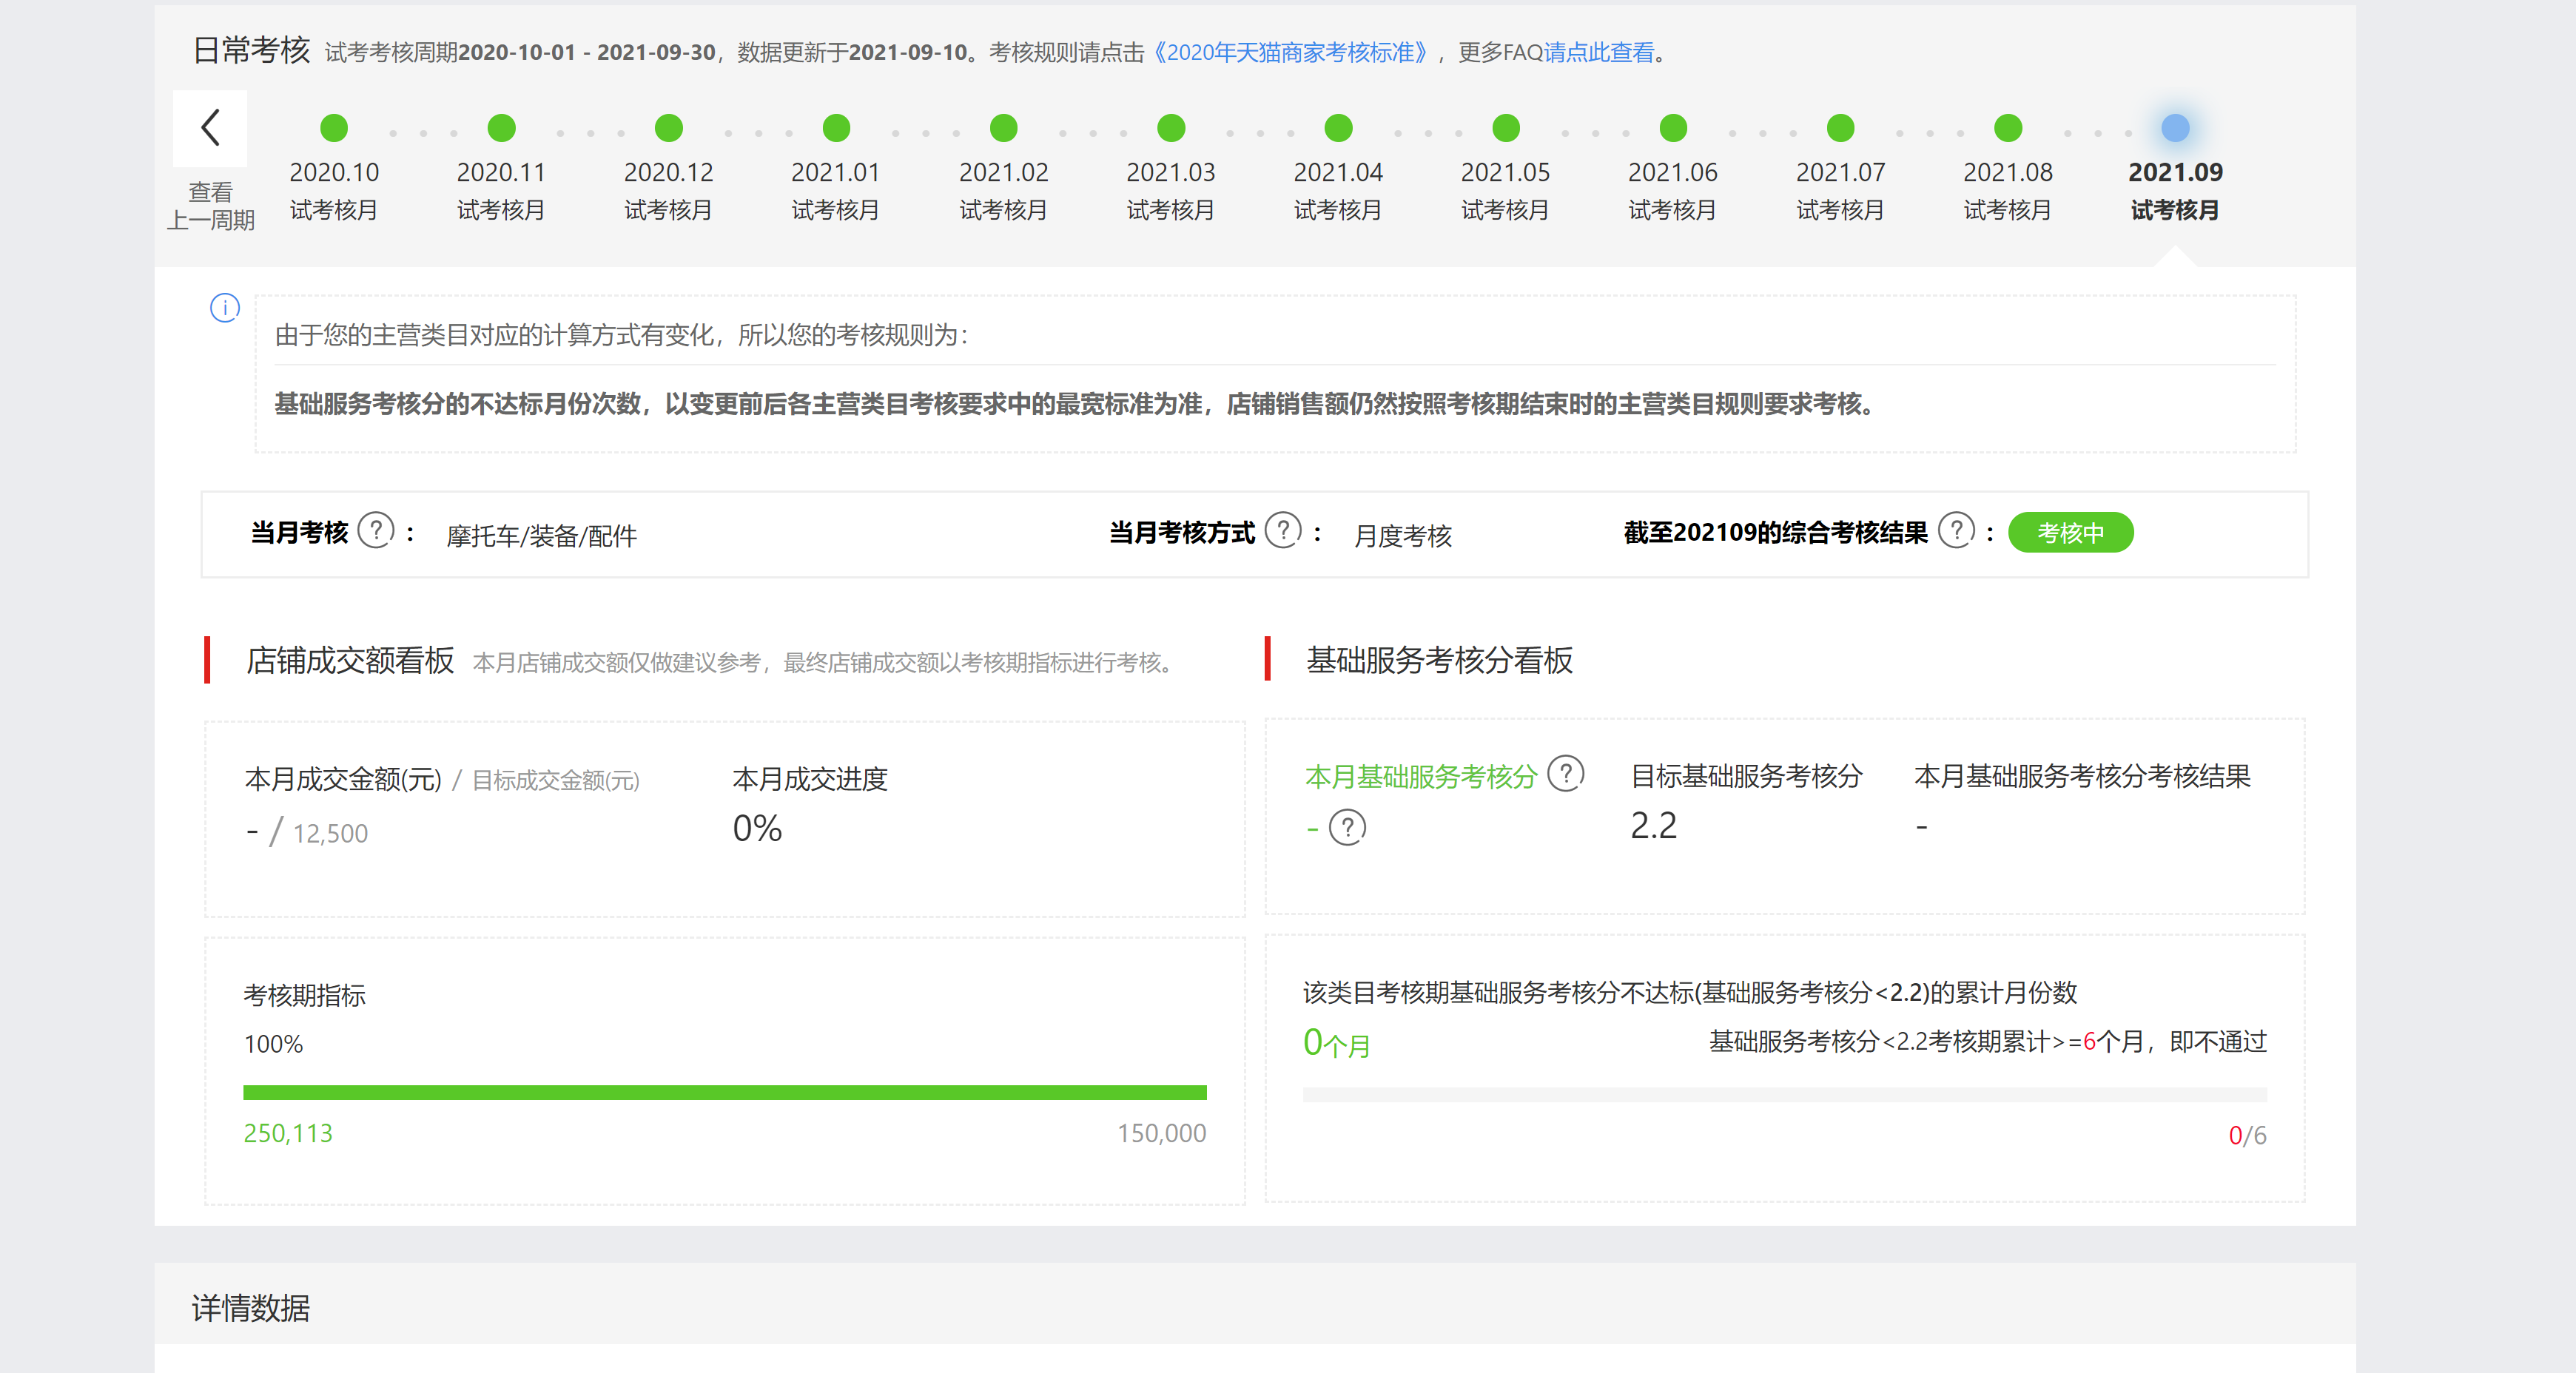
Task: Show help for 截至202109的综合考核结果 question icon
Action: point(1956,530)
